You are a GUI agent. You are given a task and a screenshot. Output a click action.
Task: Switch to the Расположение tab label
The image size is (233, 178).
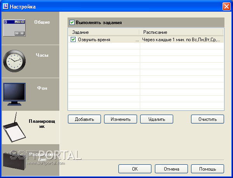42,157
